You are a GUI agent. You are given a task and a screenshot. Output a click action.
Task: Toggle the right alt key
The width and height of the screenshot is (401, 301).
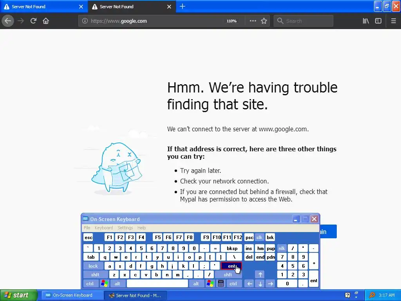pos(196,284)
